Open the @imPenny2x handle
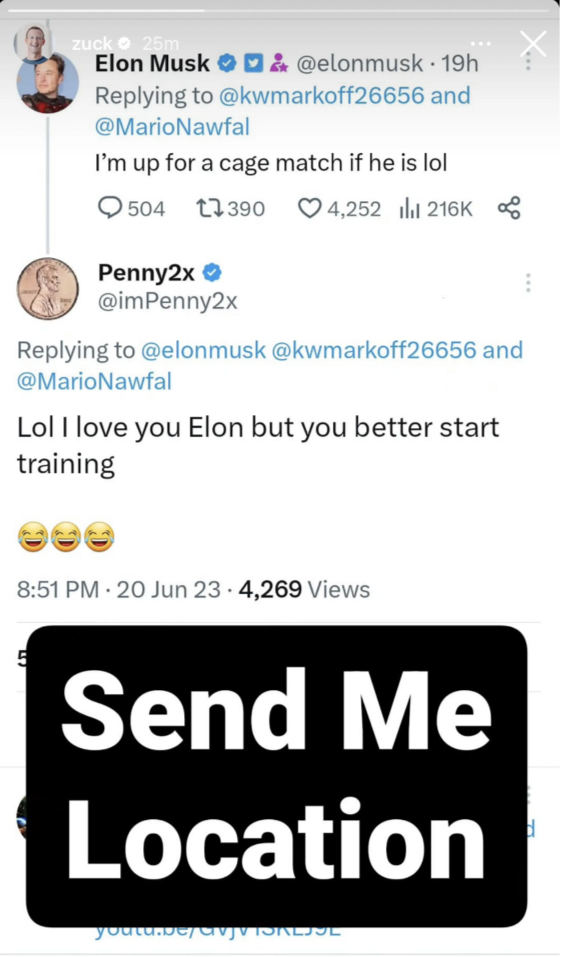The height and width of the screenshot is (957, 567). click(x=168, y=301)
